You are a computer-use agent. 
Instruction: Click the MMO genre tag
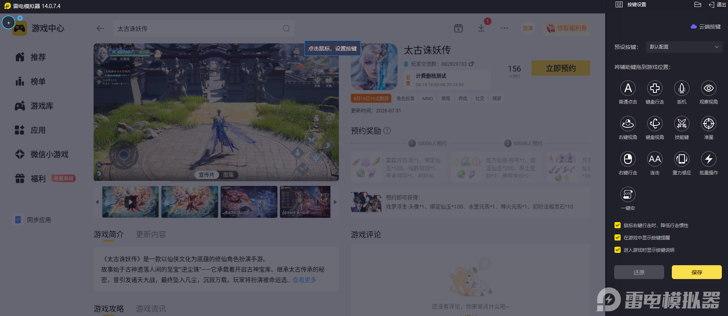point(427,99)
